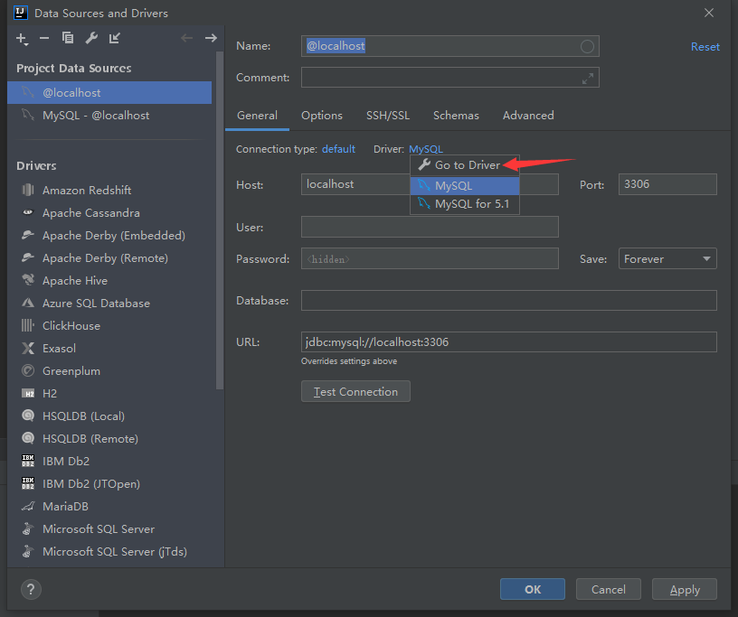
Task: Select MariaDB driver
Action: tap(109, 506)
